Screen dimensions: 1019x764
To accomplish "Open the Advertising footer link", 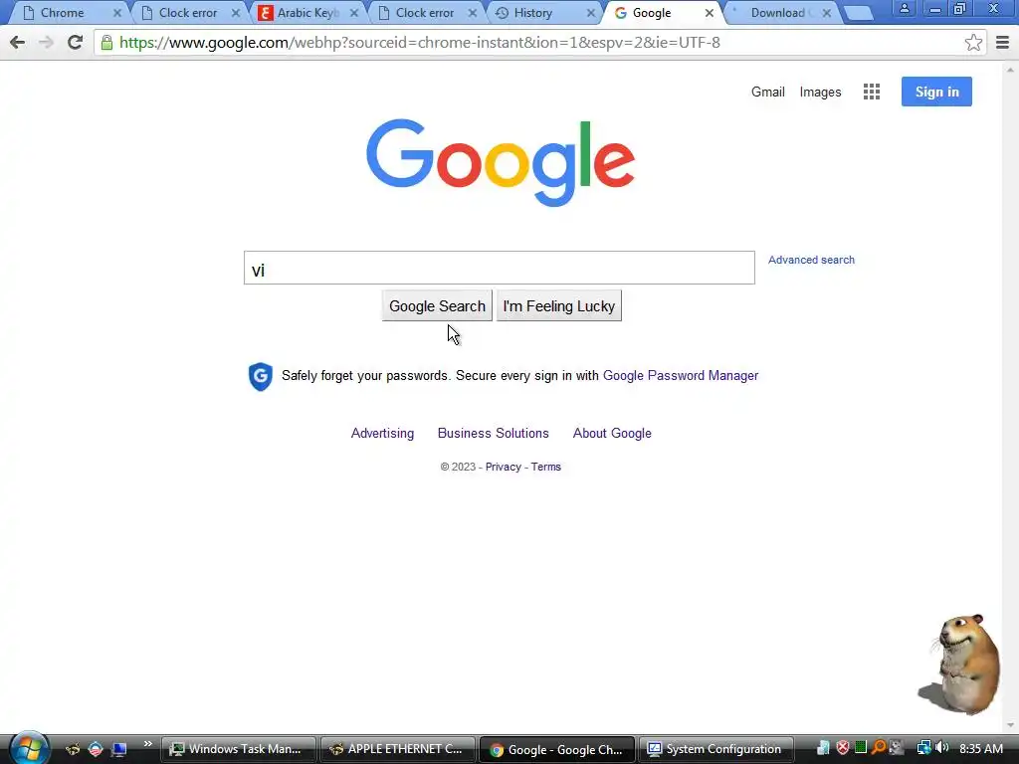I will (382, 434).
